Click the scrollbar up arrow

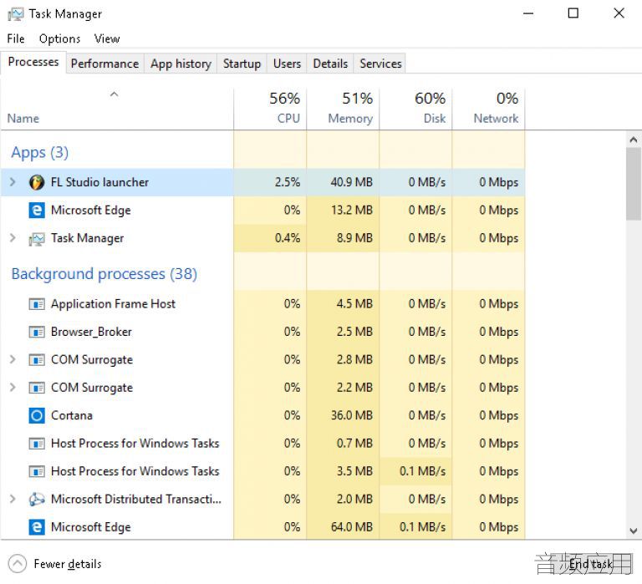(x=634, y=140)
